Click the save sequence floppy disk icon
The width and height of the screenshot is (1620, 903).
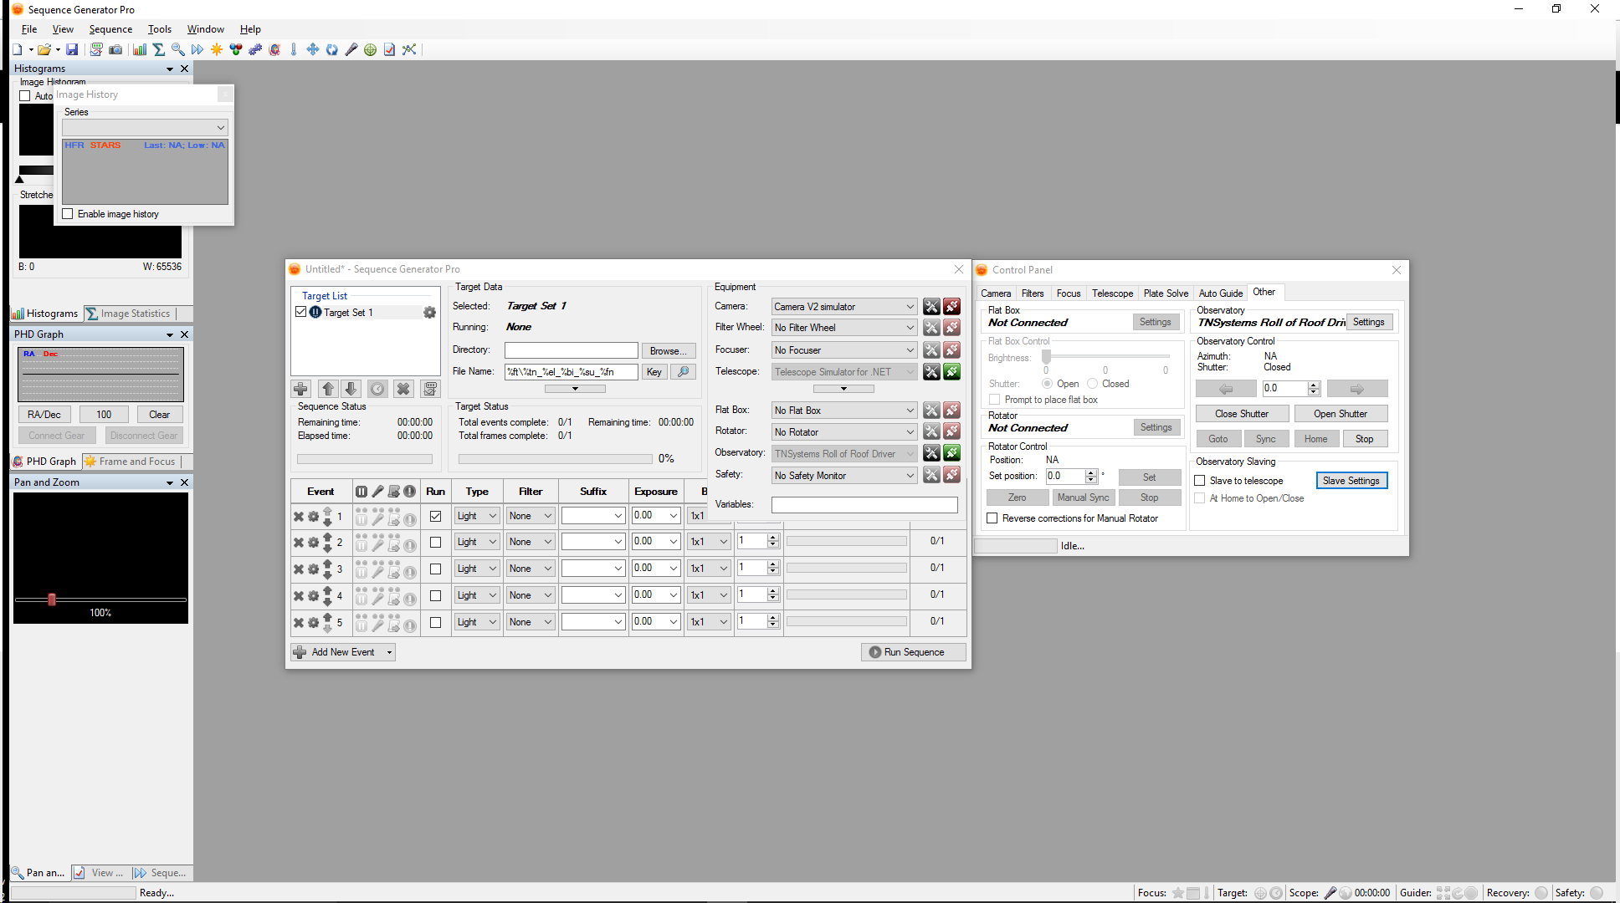coord(72,50)
